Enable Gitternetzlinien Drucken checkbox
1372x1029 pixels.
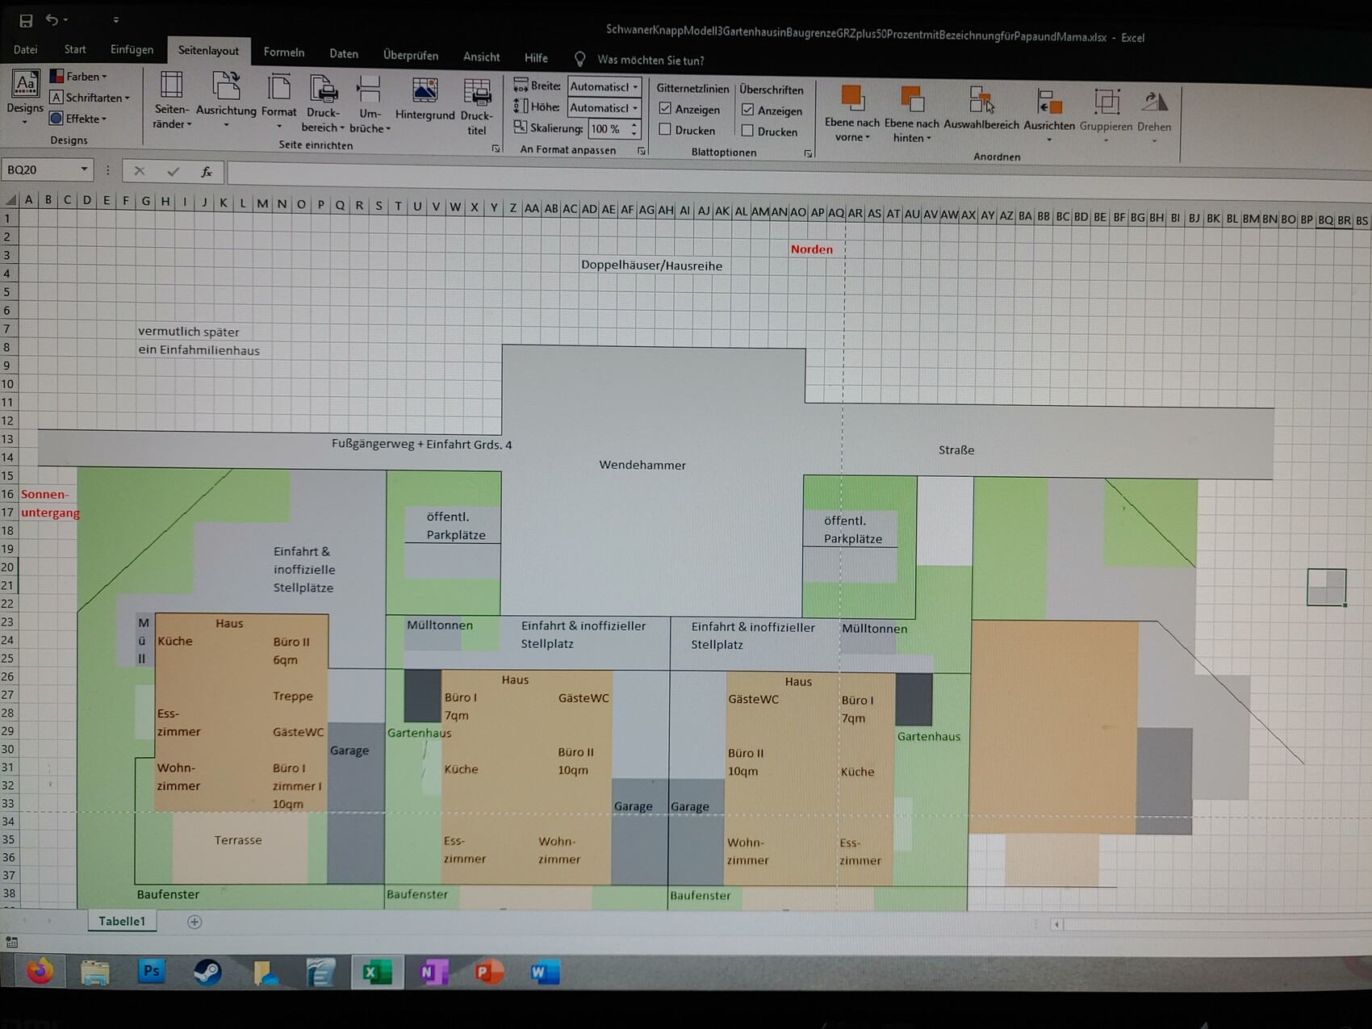pyautogui.click(x=665, y=129)
